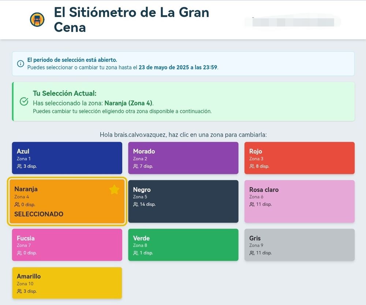Click 'Zona 9' label on Gris card

[x=256, y=245]
